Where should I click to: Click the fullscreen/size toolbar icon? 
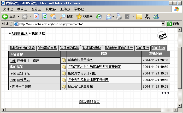click(127, 17)
